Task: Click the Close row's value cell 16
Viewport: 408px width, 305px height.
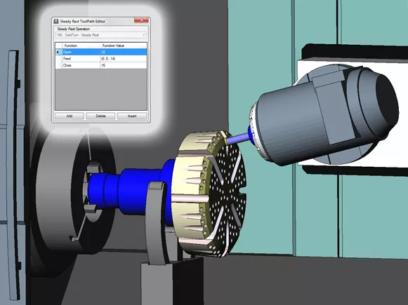Action: coord(124,65)
